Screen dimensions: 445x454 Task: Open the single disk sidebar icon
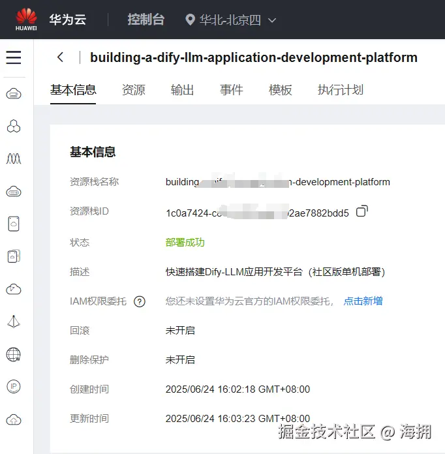coord(14,224)
